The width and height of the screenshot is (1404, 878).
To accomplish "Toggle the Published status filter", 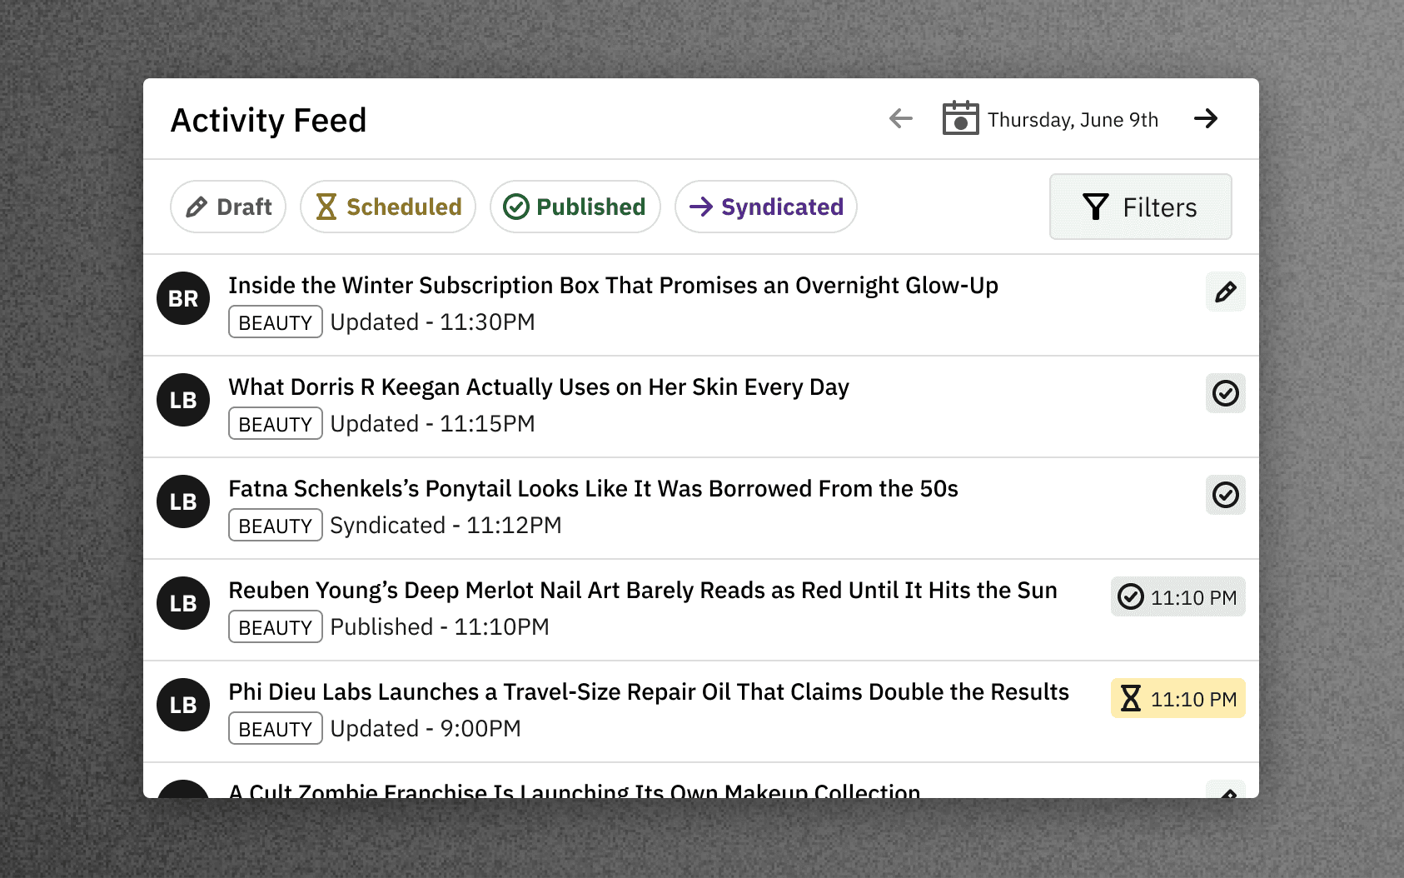I will click(575, 207).
